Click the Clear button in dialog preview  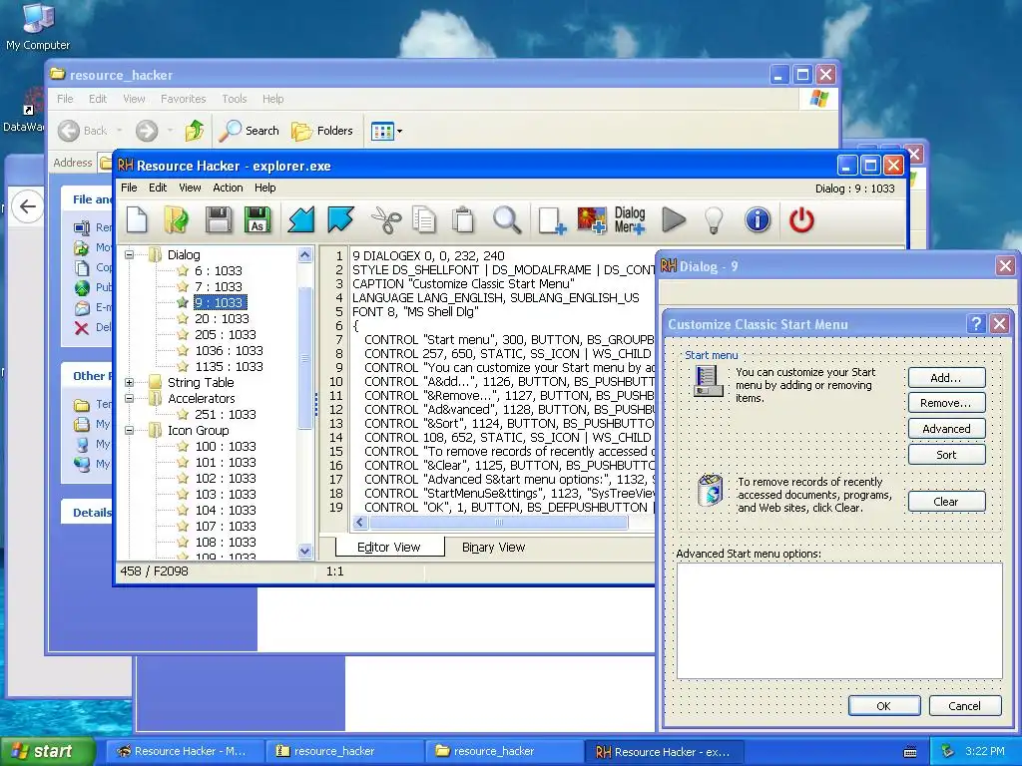(x=946, y=502)
